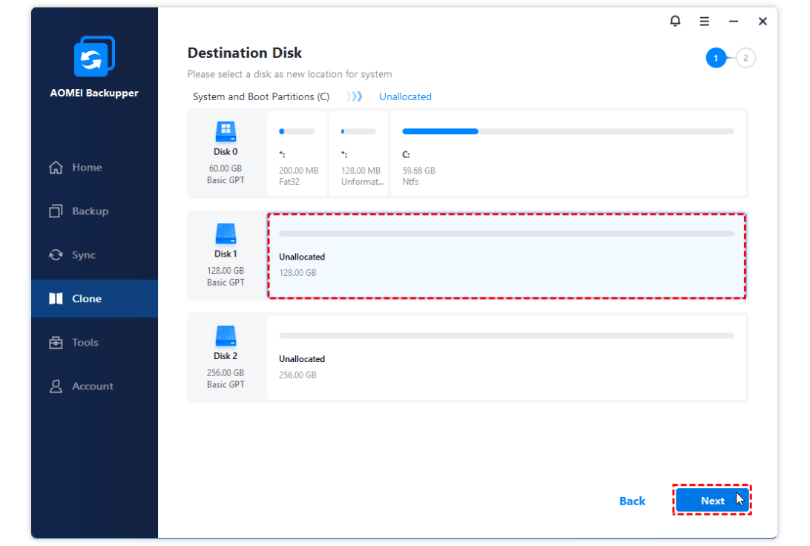Viewport: 810px width, 546px height.
Task: Select the Disk 2 drive icon
Action: tap(225, 337)
